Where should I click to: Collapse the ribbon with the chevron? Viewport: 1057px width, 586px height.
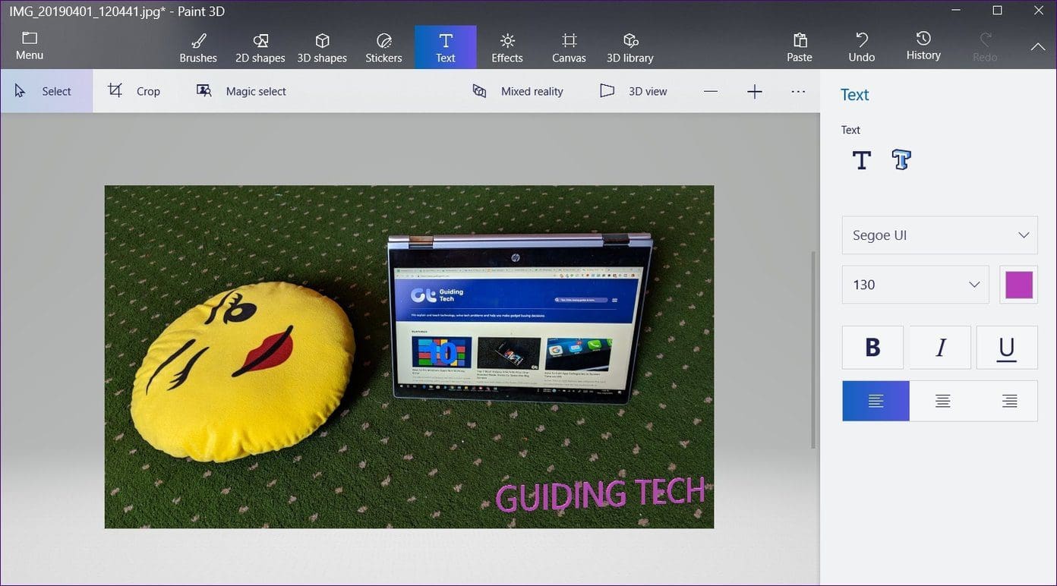point(1037,47)
